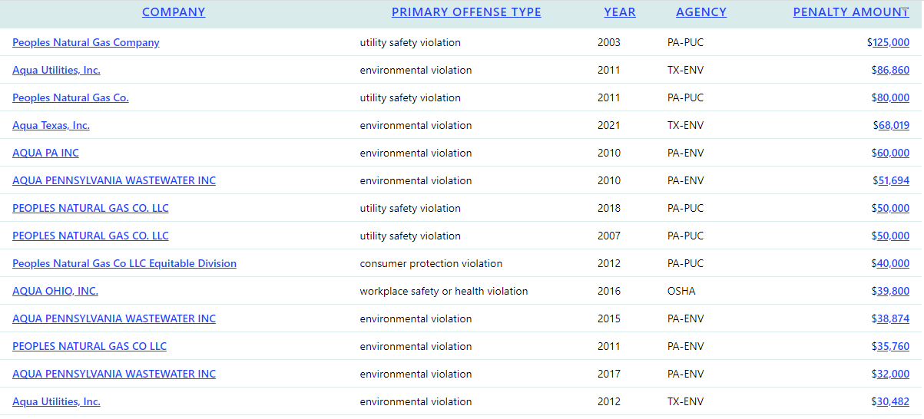Sort by Primary Offense Type header
The width and height of the screenshot is (924, 419).
point(466,12)
